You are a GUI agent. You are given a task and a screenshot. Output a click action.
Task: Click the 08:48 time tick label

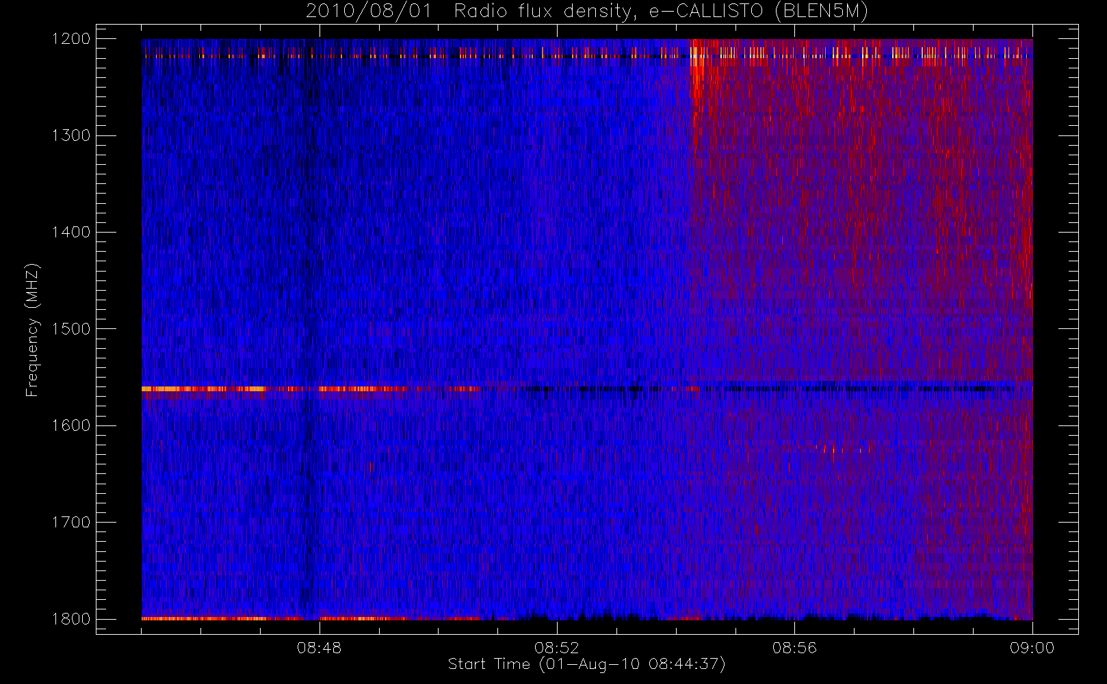click(x=320, y=648)
